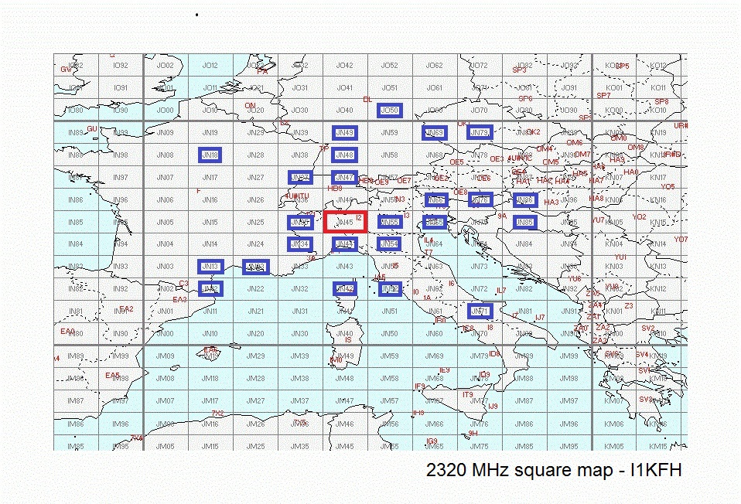Click the JO40 grid label
741x504 pixels.
(x=344, y=110)
